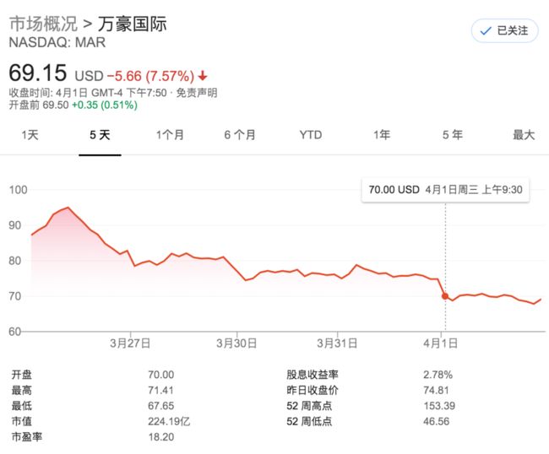This screenshot has height=454, width=549.
Task: Click the 4月1日 date axis label
Action: coord(440,343)
